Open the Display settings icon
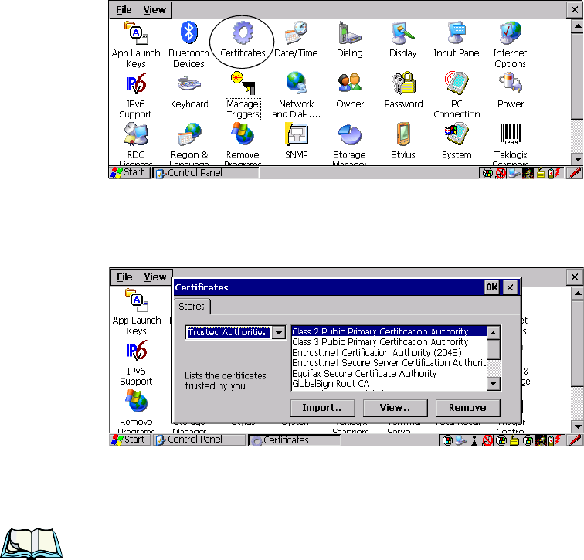 coord(403,40)
